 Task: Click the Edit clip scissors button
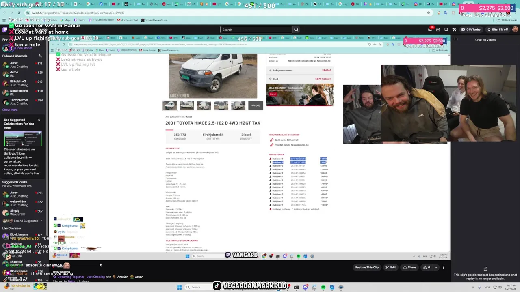[x=390, y=267]
